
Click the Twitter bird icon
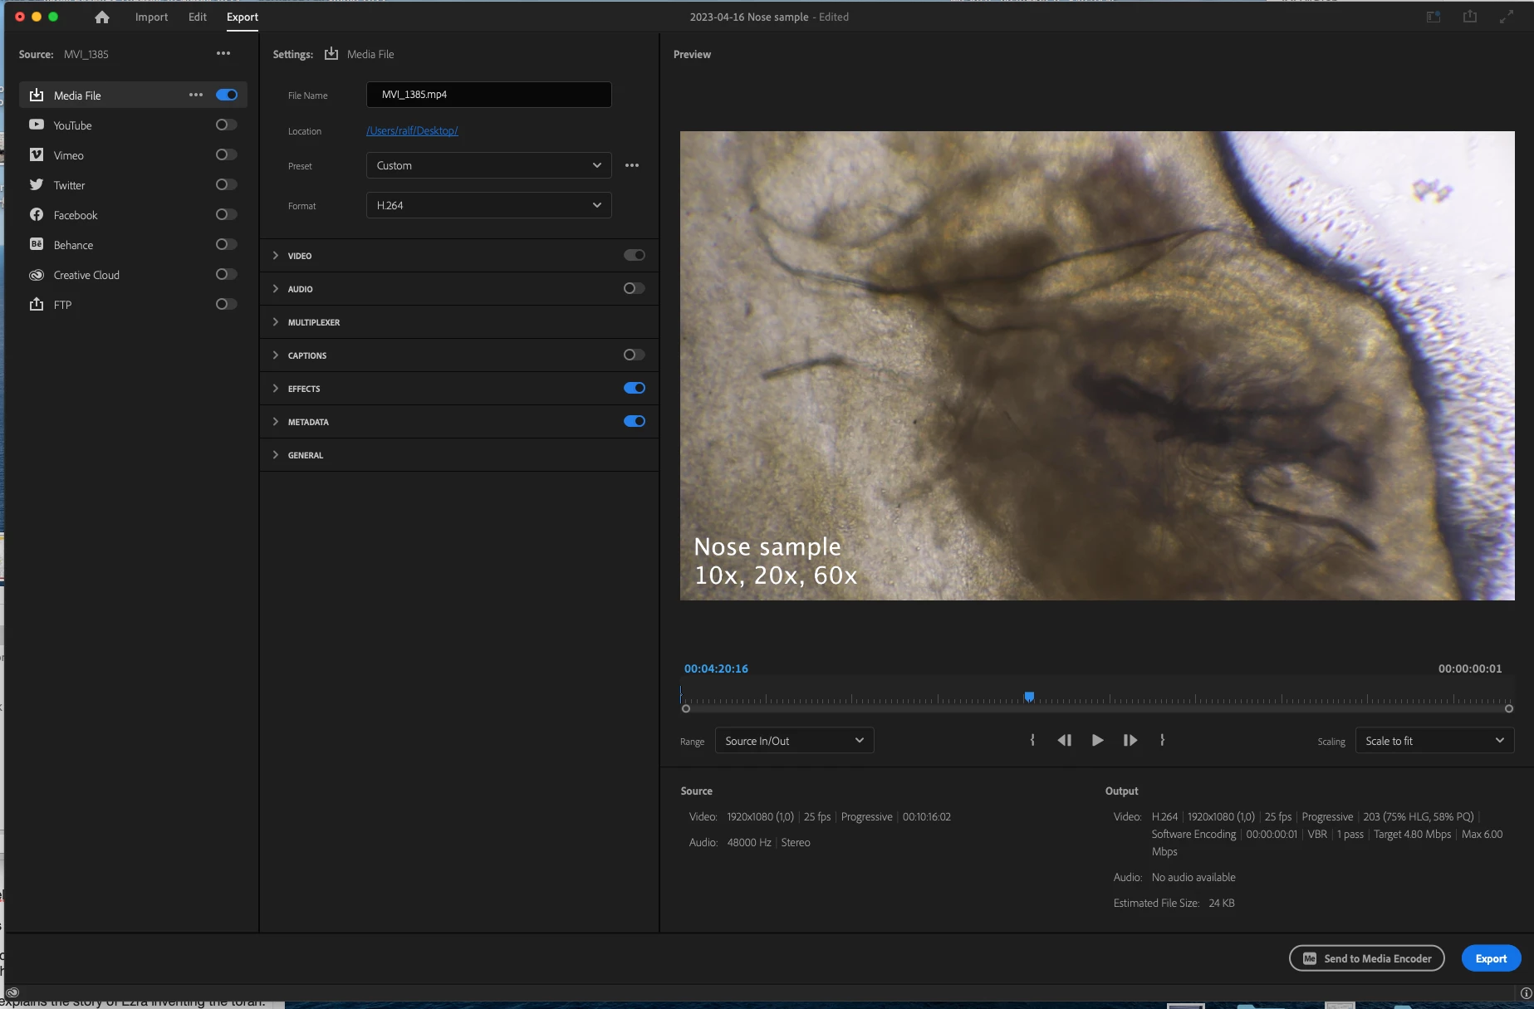point(37,184)
